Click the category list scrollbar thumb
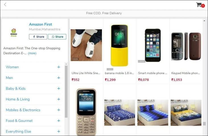 click(x=66, y=91)
